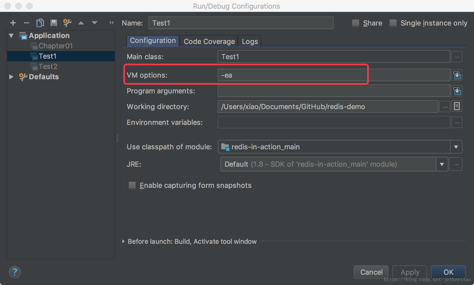The height and width of the screenshot is (285, 474).
Task: Enable capturing form snapshots checkbox
Action: pos(132,185)
